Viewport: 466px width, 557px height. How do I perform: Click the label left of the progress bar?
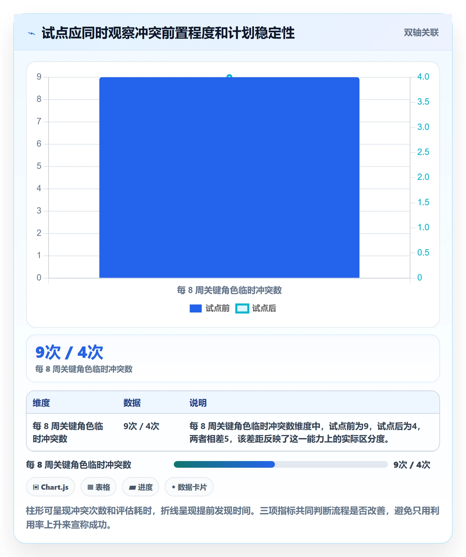79,465
